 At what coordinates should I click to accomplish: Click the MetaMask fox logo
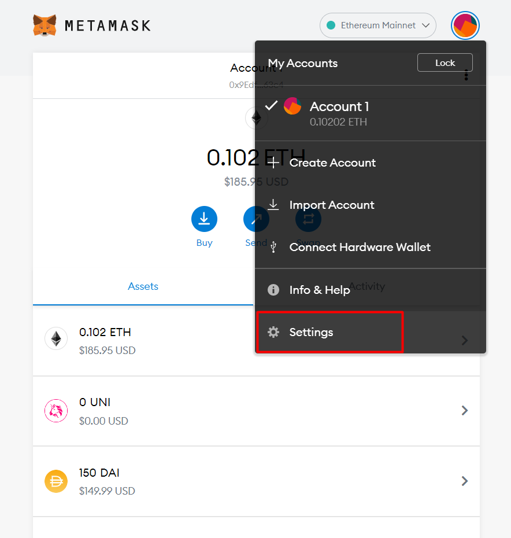point(45,25)
